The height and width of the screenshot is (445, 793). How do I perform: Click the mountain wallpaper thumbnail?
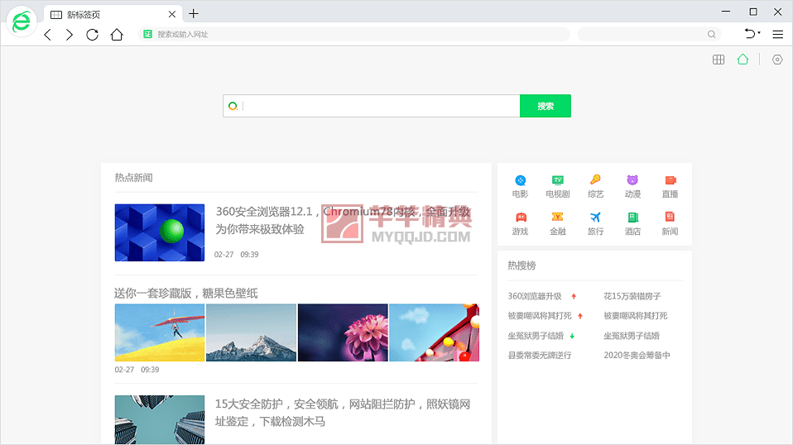(x=252, y=333)
